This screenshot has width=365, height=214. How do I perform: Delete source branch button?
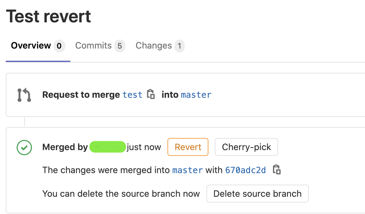(257, 194)
